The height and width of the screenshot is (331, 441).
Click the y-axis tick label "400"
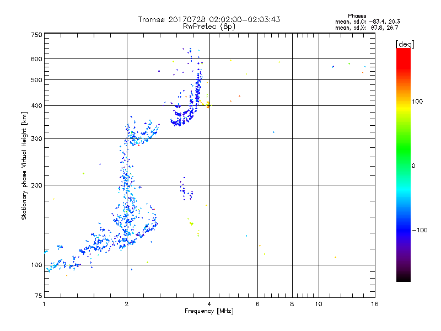coord(36,105)
